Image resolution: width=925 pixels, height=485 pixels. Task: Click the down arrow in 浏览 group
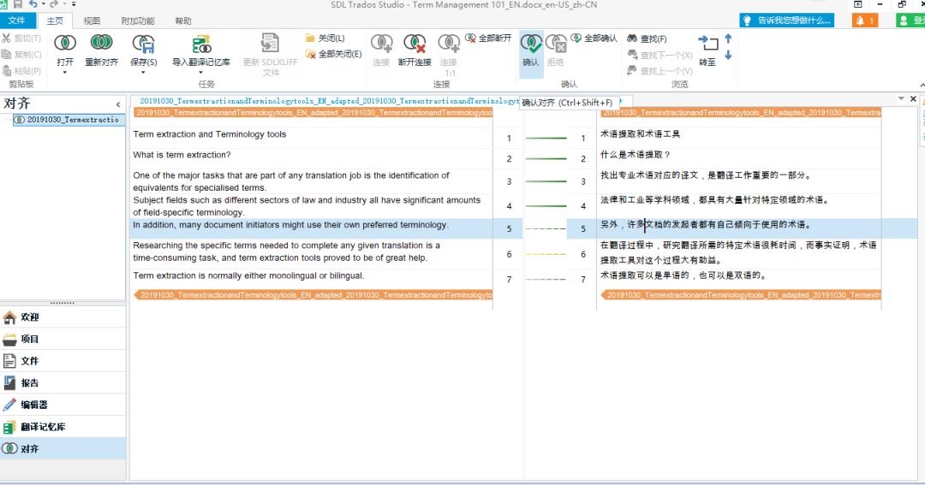728,55
